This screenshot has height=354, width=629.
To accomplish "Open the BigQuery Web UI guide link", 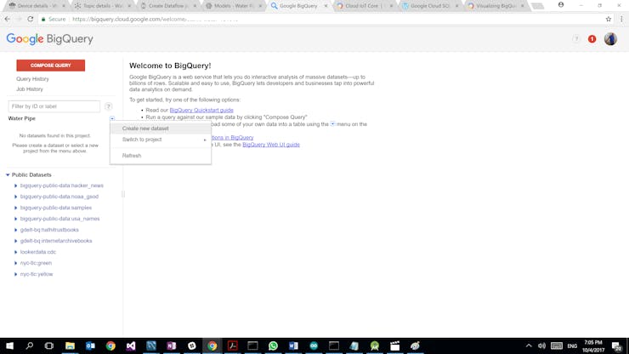I will coord(271,145).
